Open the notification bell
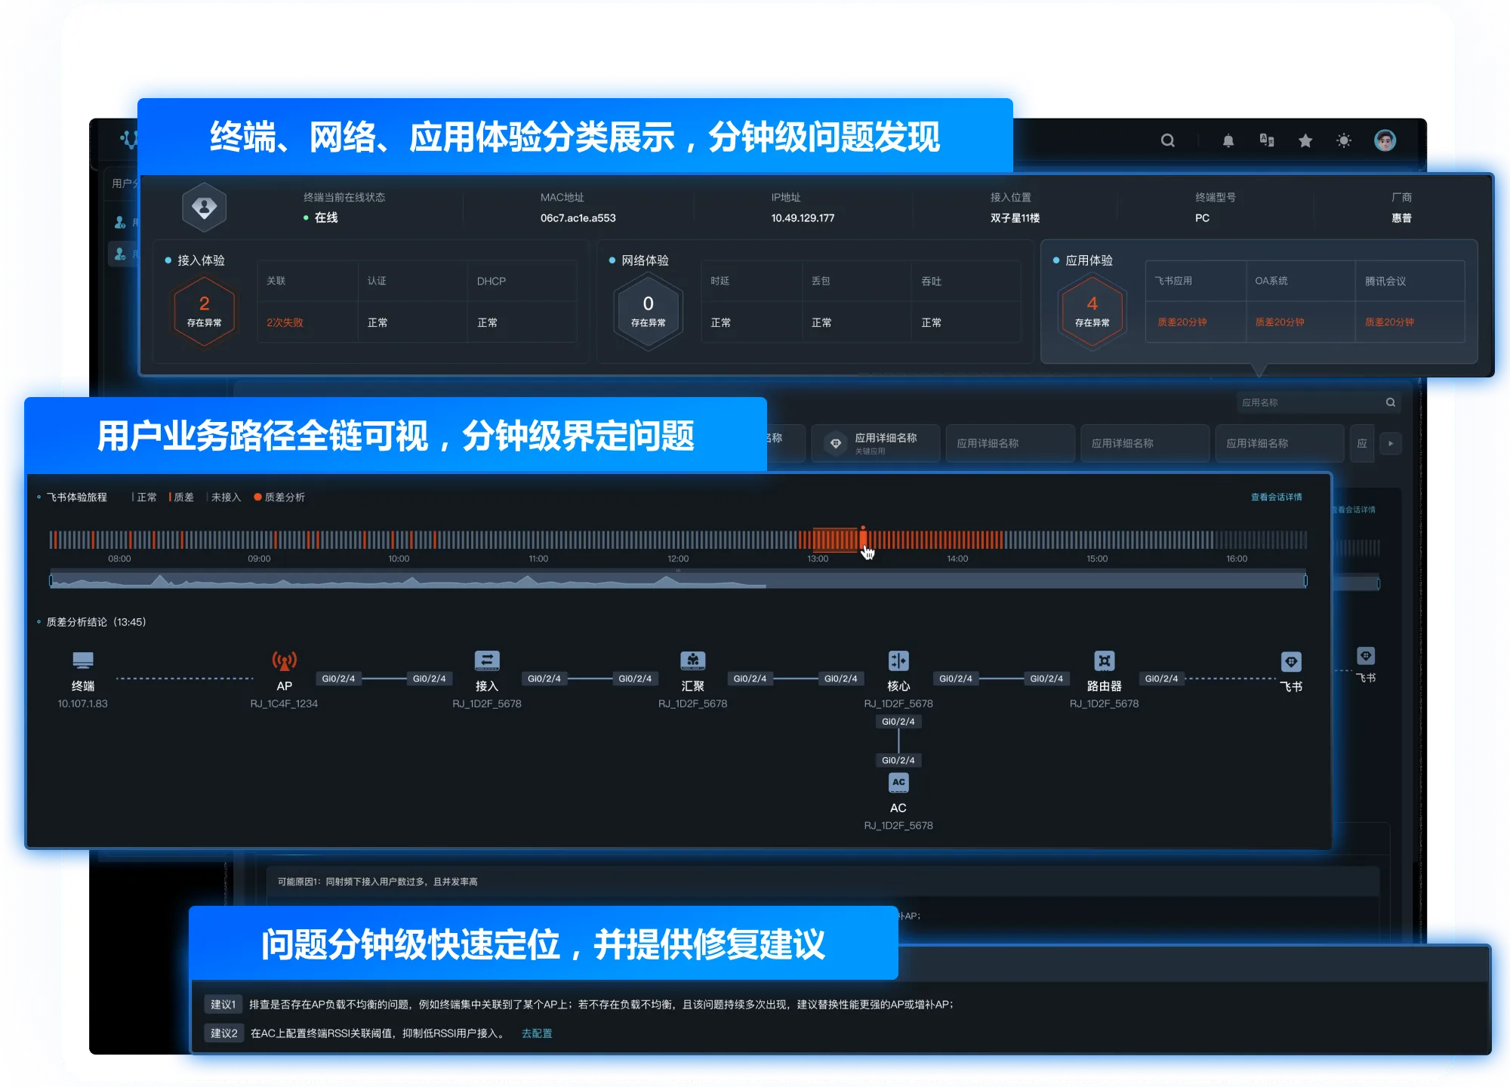The width and height of the screenshot is (1510, 1087). coord(1228,140)
